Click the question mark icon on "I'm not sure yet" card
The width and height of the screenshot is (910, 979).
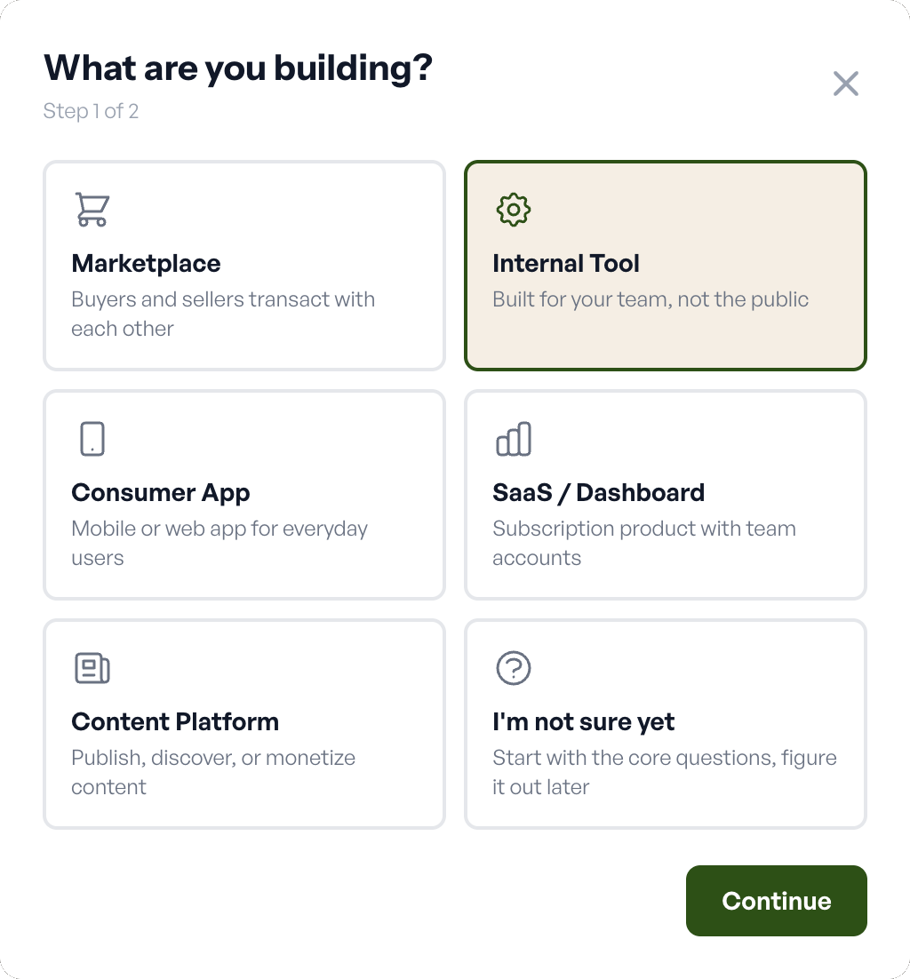pyautogui.click(x=513, y=668)
